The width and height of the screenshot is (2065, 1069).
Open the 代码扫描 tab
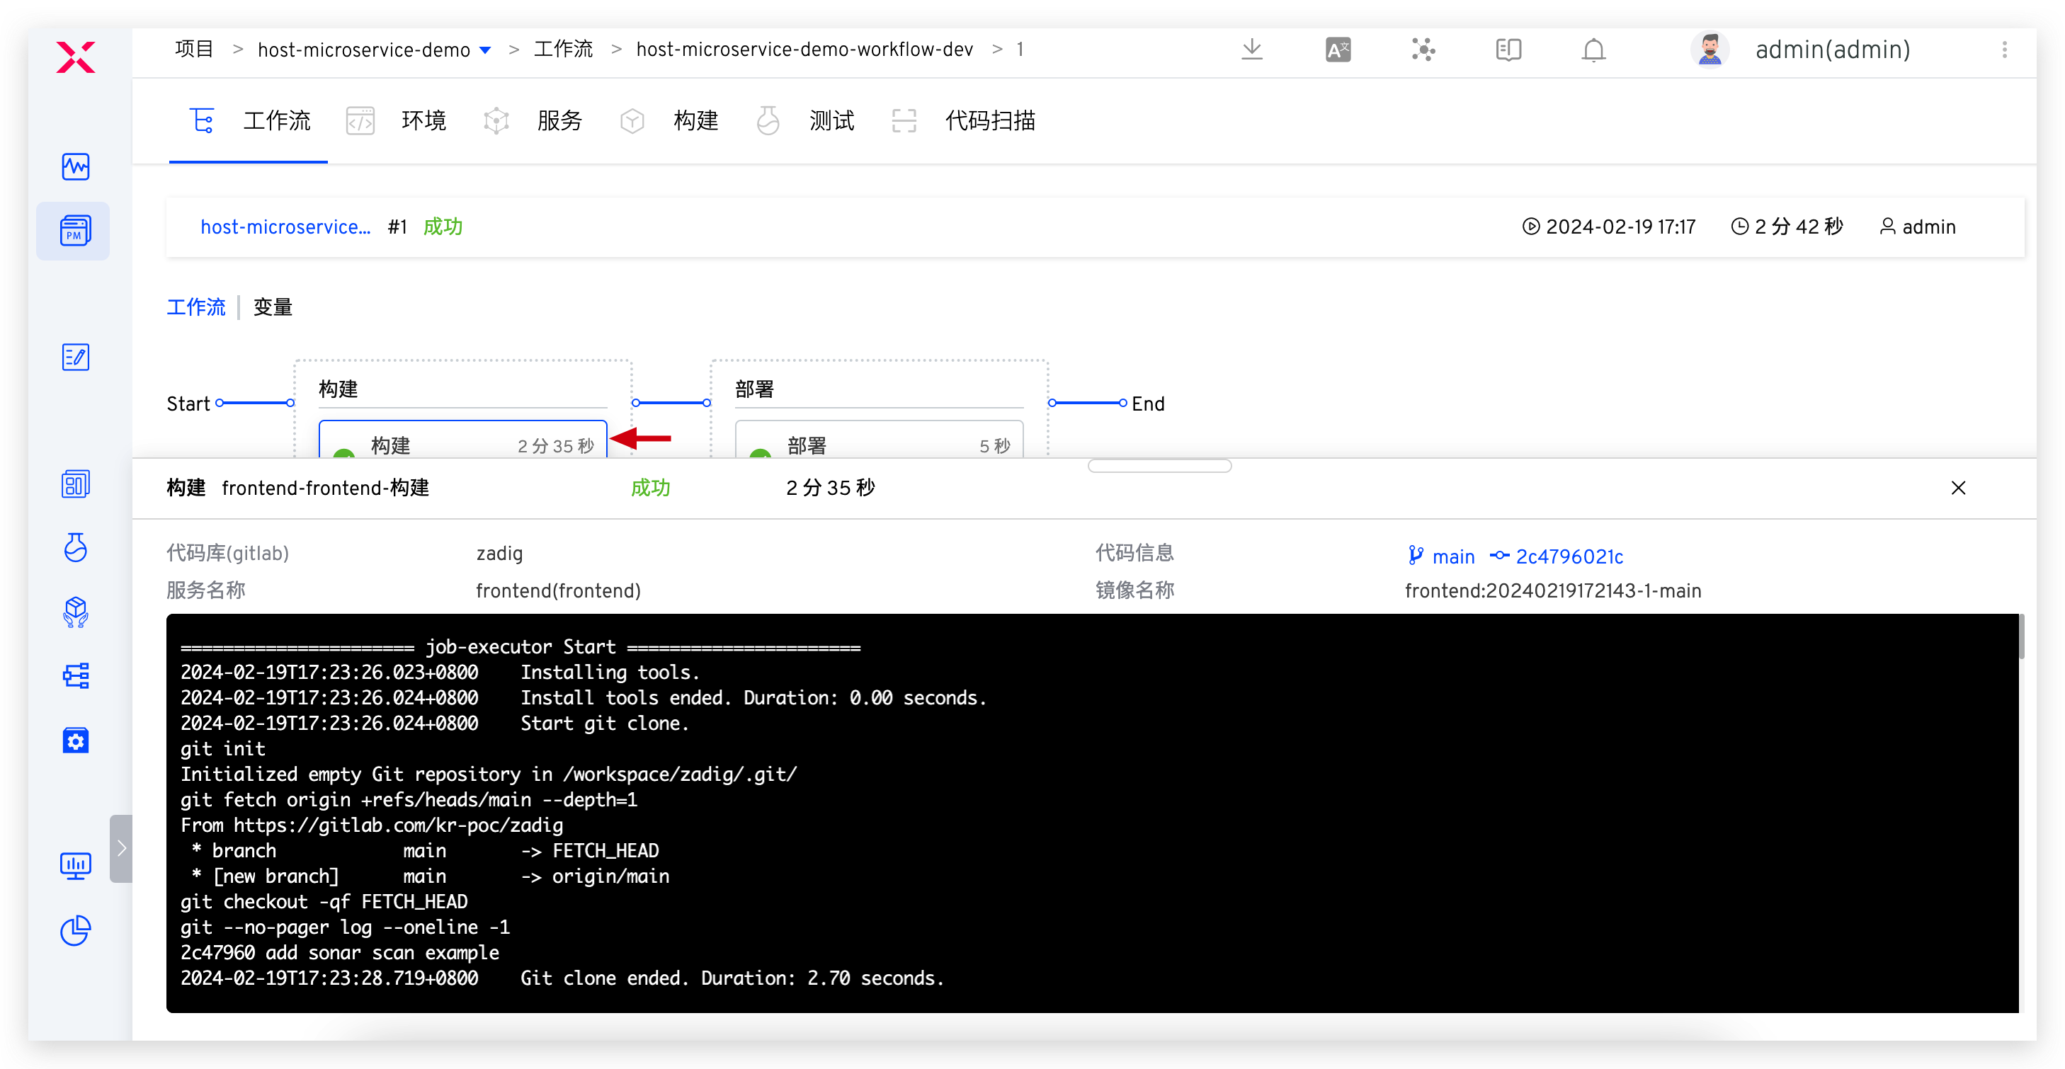(990, 120)
